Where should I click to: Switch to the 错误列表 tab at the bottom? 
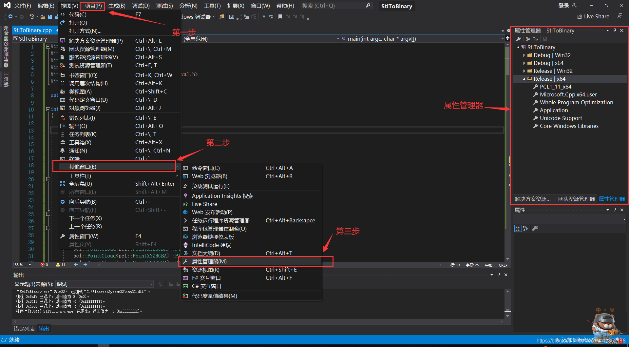24,329
